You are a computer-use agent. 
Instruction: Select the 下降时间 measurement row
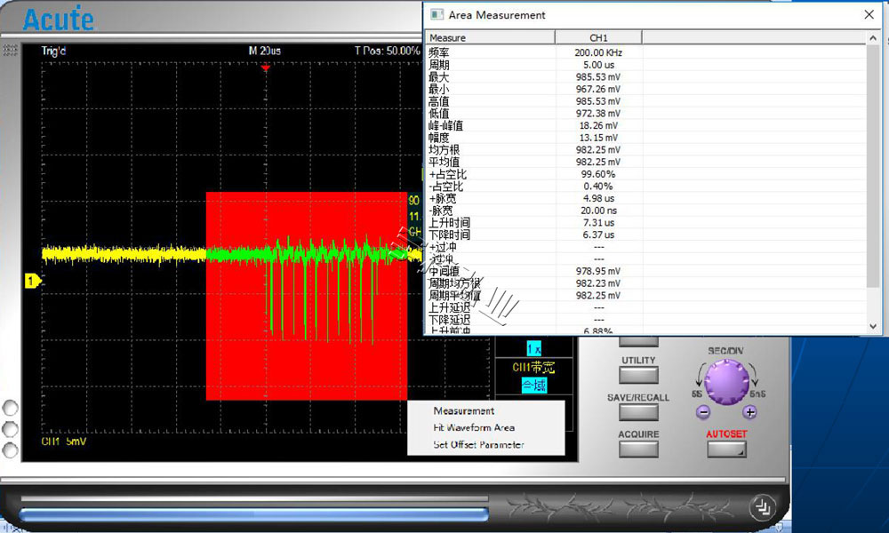point(645,235)
